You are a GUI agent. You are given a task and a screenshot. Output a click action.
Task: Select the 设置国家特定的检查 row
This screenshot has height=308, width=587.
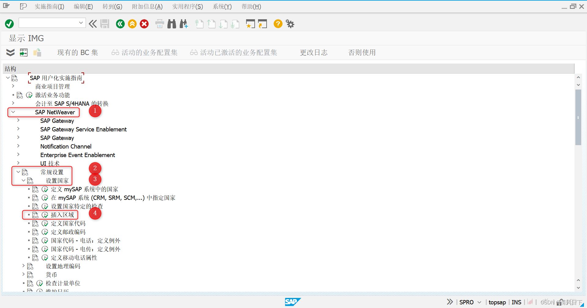77,206
